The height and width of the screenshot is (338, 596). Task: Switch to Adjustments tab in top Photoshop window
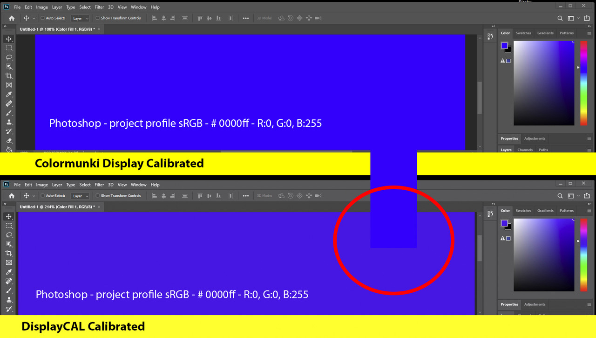coord(535,138)
